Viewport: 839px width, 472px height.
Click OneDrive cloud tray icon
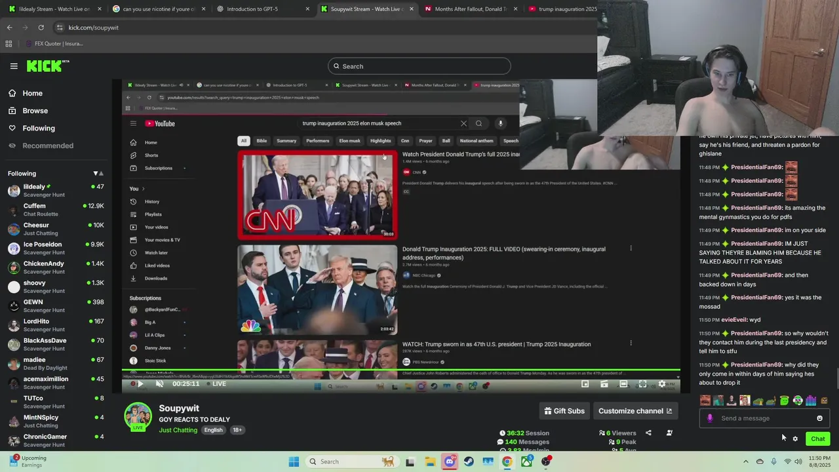(760, 462)
